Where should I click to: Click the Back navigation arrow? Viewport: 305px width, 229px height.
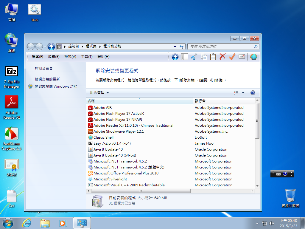(x=31, y=47)
